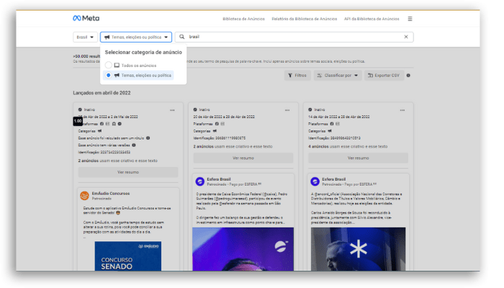Screen dimensions: 504x288
Task: Open three-dot menu on 14 de Abr ad card
Action: coord(402,110)
